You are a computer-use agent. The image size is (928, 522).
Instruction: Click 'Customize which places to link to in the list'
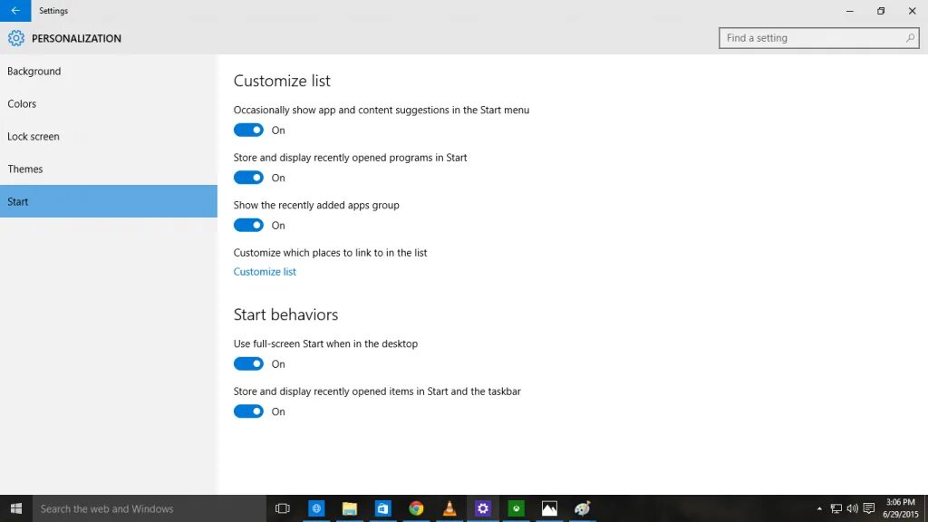[x=330, y=253]
